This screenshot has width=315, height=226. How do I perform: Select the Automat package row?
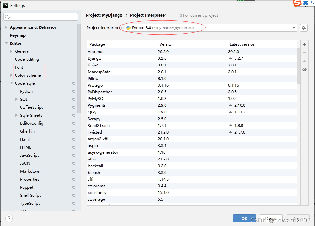point(192,52)
